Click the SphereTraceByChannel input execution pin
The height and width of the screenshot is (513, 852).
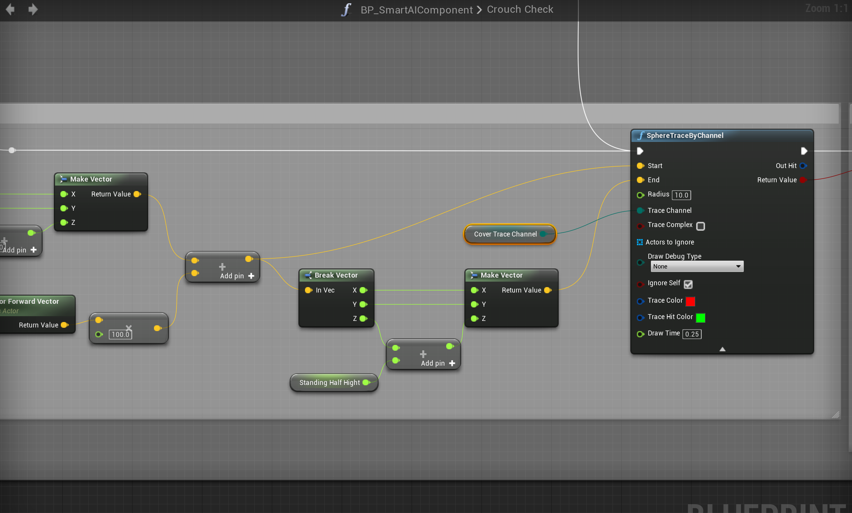(640, 151)
